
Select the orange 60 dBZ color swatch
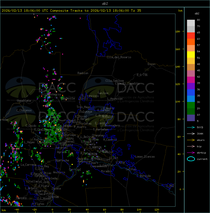191,42
